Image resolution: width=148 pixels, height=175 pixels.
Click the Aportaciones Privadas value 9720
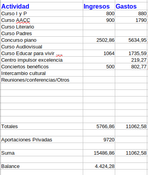click(x=99, y=139)
